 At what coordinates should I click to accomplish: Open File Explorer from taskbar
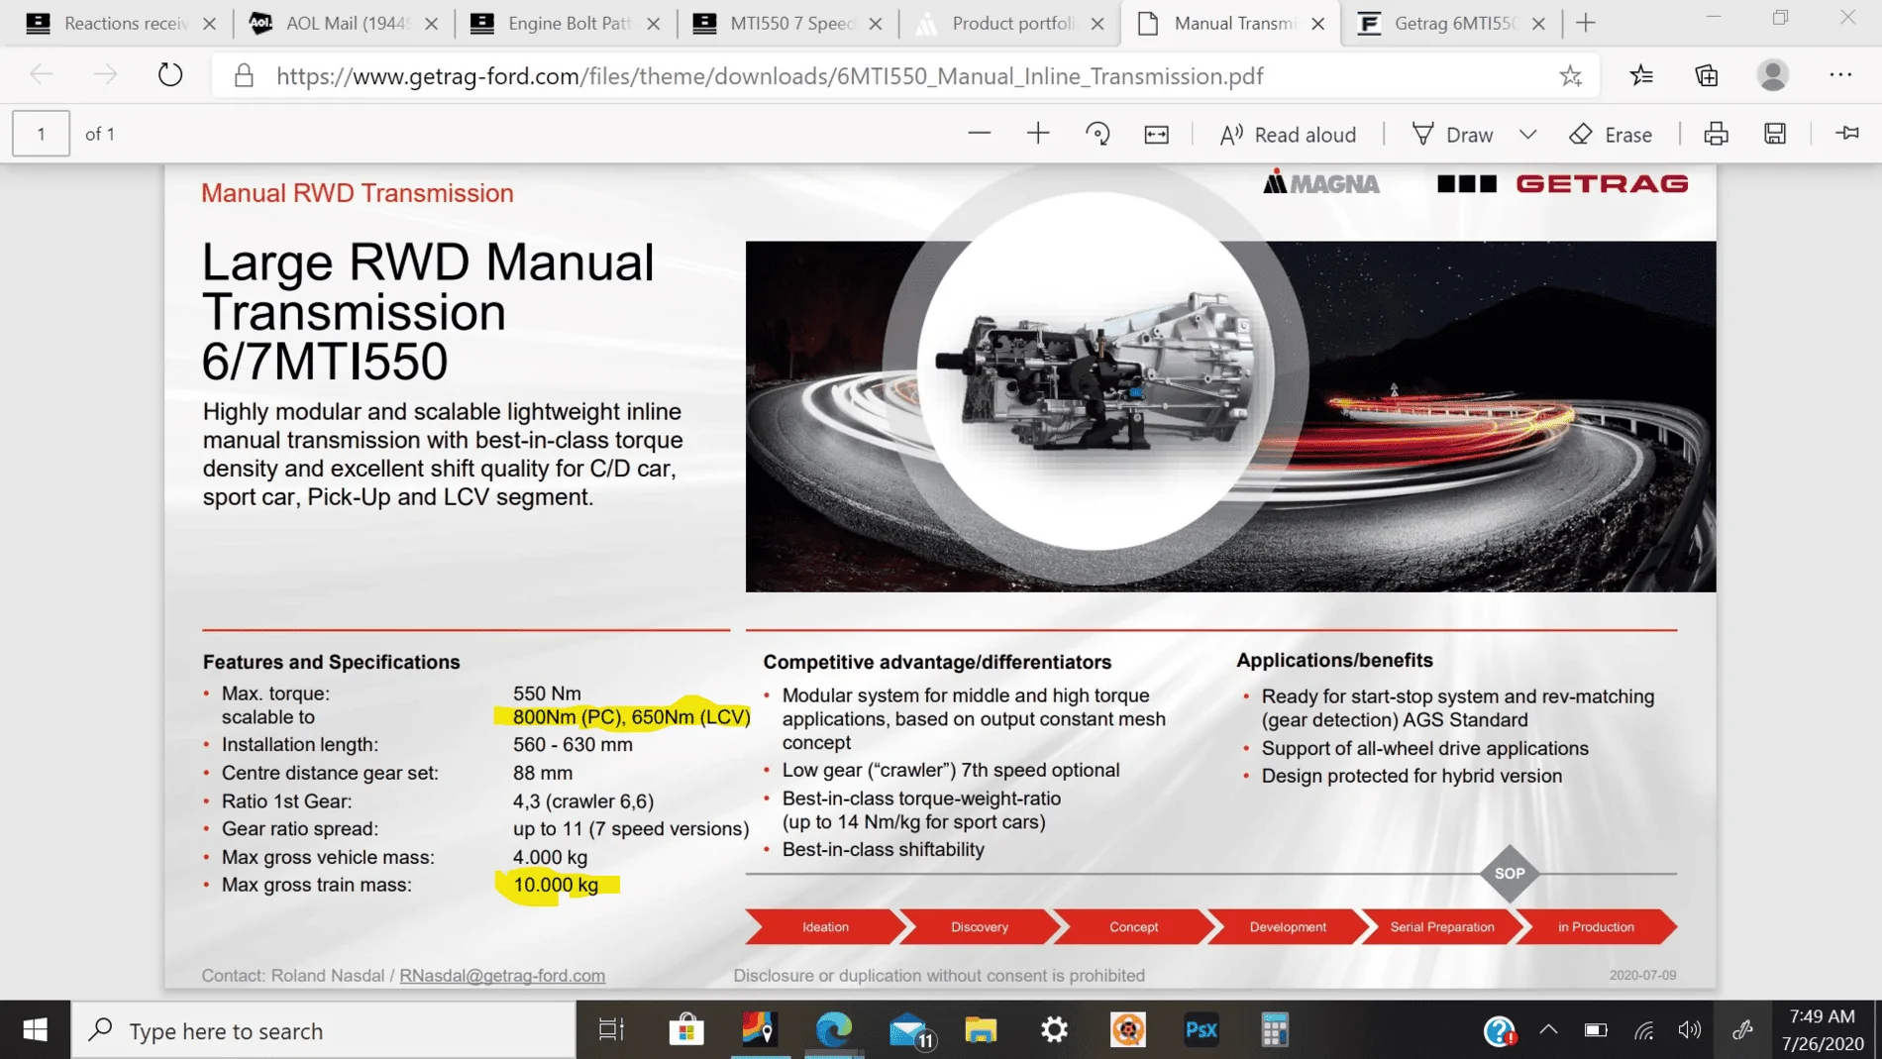tap(981, 1030)
